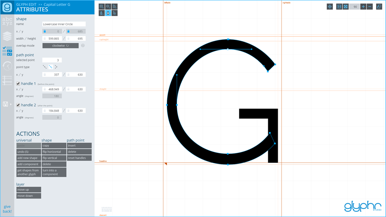This screenshot has width=386, height=217.
Task: Zoom out with the minus button
Action: pos(370,7)
